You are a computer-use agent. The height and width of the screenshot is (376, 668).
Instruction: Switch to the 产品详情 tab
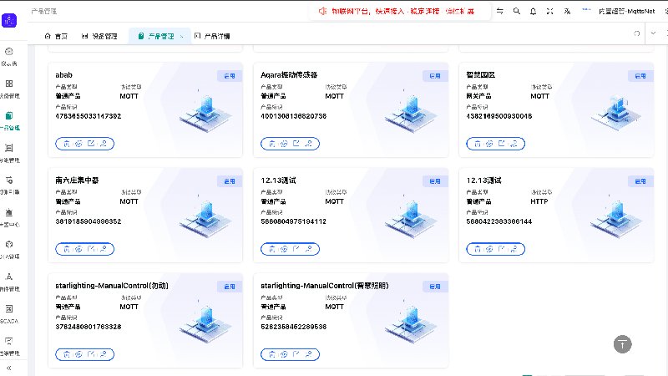click(x=212, y=36)
